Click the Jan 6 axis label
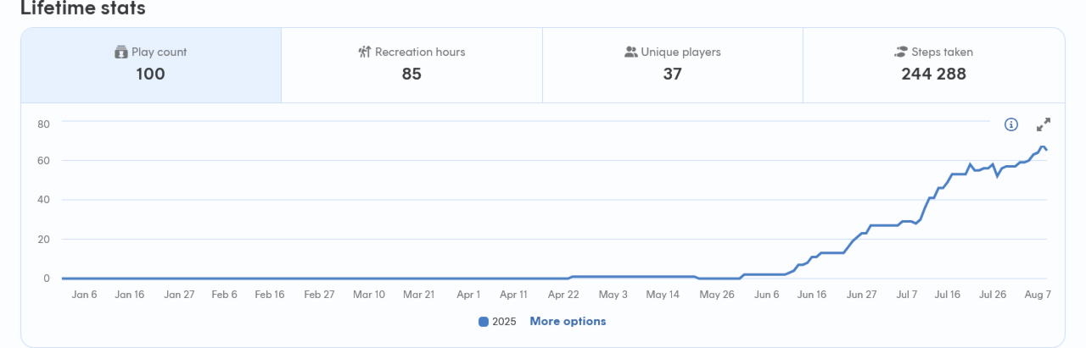The height and width of the screenshot is (348, 1086). [85, 295]
